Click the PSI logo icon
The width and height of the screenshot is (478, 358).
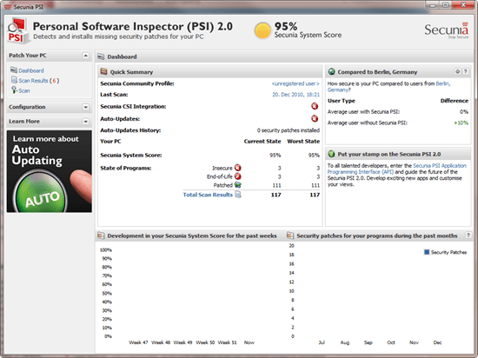17,30
